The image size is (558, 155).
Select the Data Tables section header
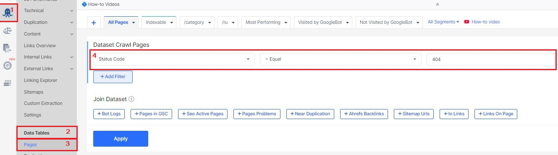37,133
